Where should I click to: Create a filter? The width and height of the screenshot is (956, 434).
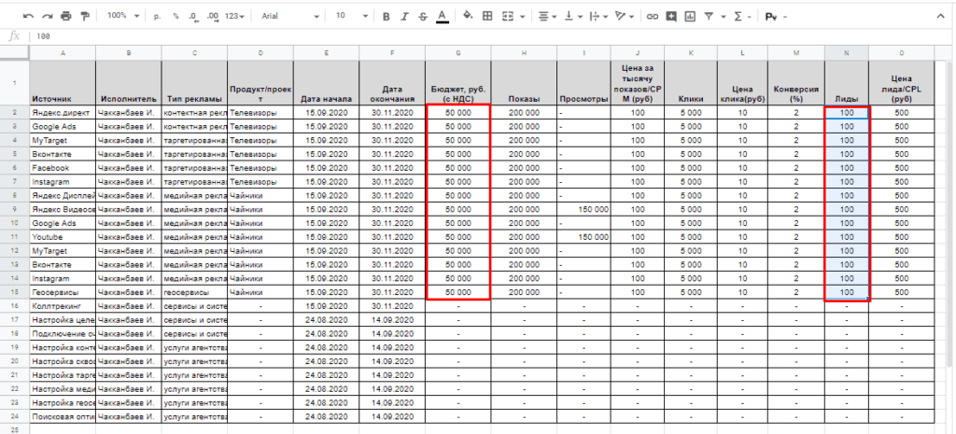[709, 17]
